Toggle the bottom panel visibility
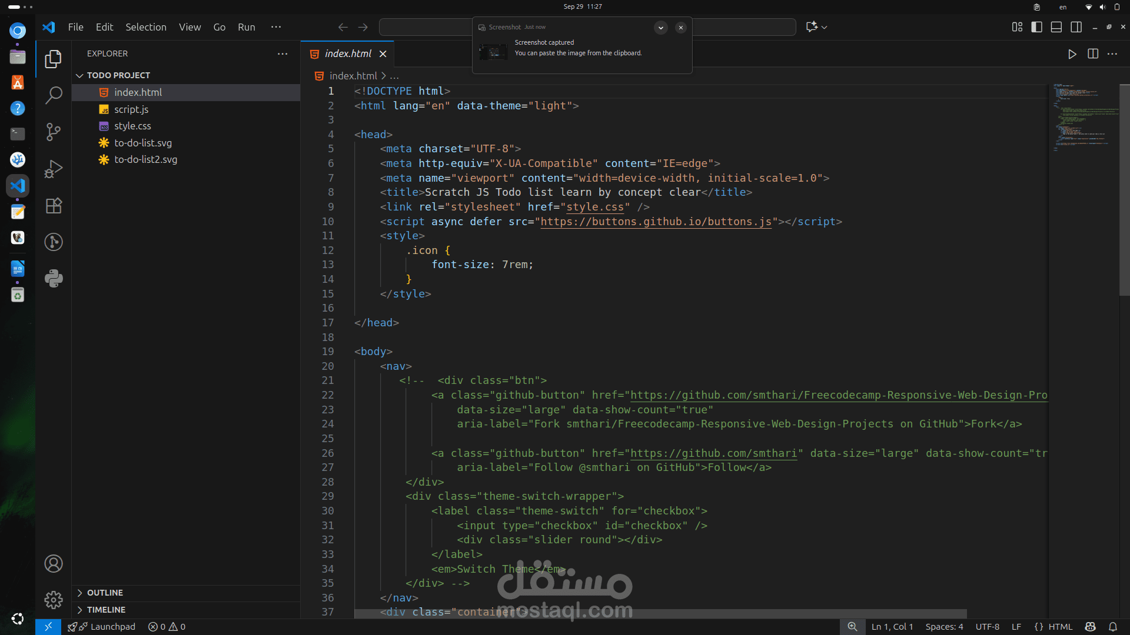 1056,27
